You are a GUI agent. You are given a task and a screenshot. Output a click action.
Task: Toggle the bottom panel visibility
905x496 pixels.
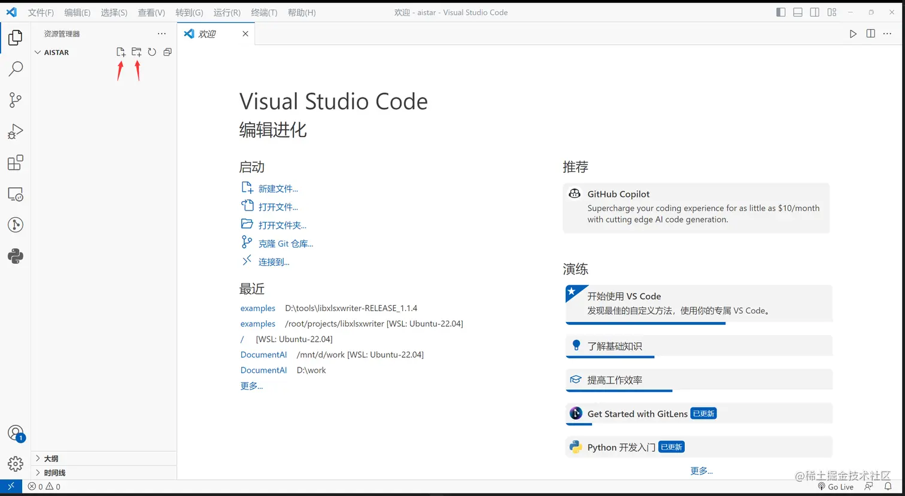[798, 12]
